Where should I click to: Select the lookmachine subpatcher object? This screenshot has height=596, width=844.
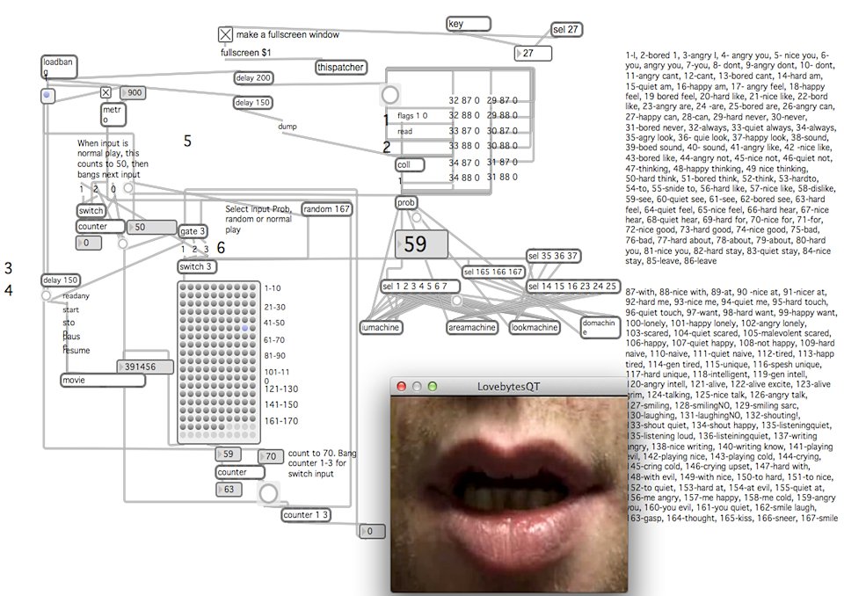click(x=533, y=327)
